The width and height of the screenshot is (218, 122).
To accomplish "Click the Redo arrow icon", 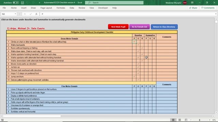I will [33, 3].
